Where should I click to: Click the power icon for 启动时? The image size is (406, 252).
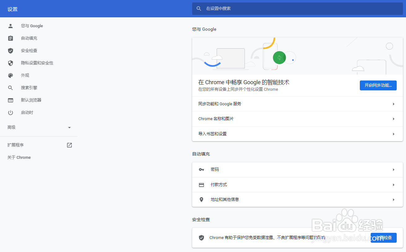pos(11,113)
